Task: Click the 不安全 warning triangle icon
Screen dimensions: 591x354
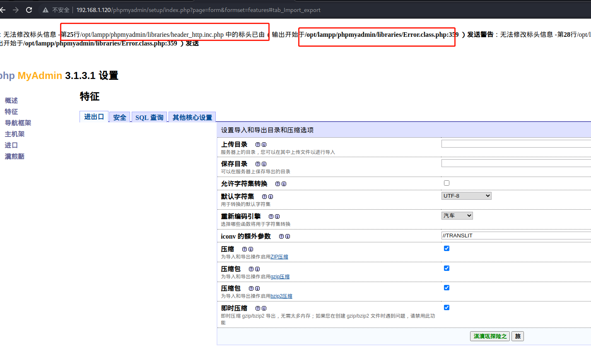Action: pyautogui.click(x=46, y=10)
